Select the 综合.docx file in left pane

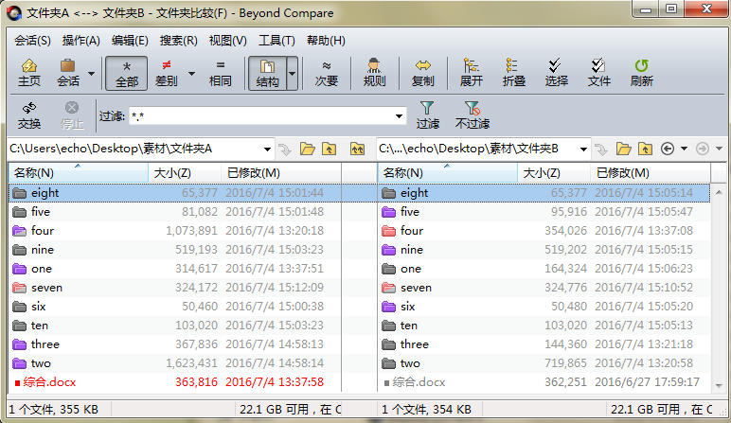pos(52,382)
